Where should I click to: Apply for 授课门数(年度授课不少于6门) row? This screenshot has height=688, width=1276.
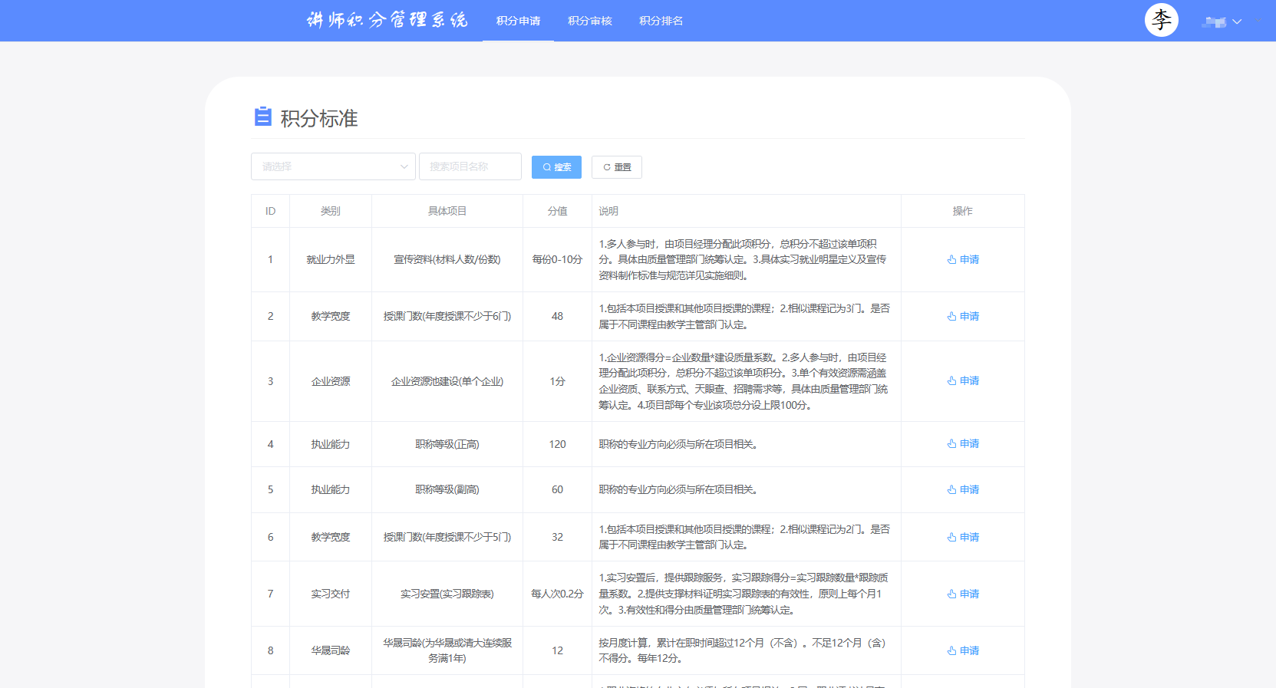[963, 316]
